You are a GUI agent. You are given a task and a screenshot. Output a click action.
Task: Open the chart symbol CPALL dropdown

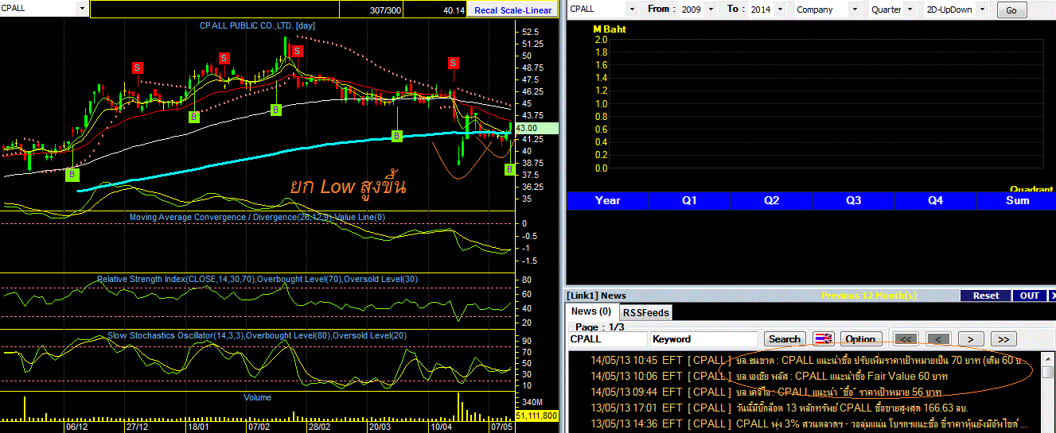coord(83,8)
